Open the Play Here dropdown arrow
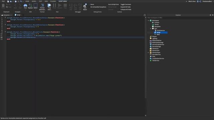The height and width of the screenshot is (120, 214). [x=51, y=10]
